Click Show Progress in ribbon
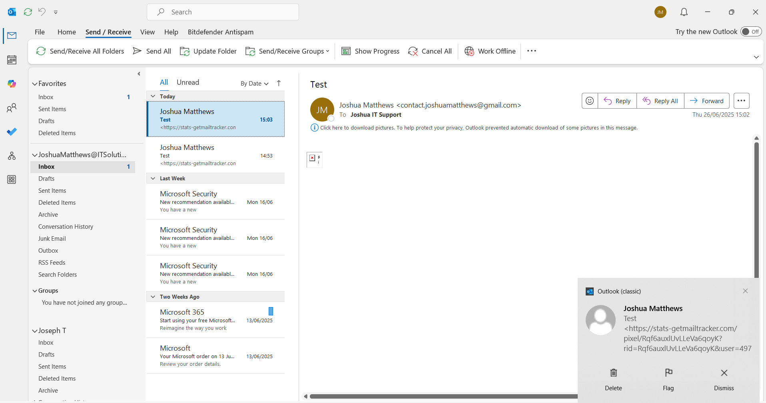766x403 pixels. (x=371, y=51)
